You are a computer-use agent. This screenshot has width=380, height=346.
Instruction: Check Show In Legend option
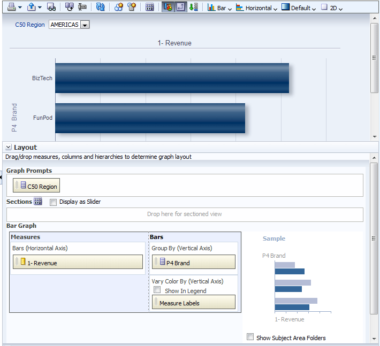(157, 290)
